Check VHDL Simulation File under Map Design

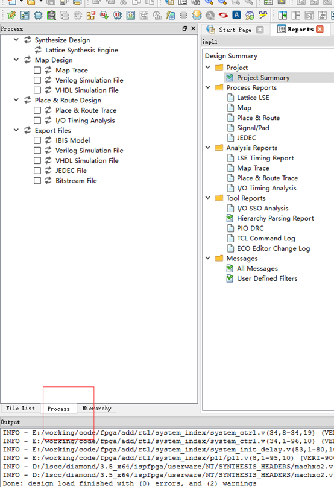coord(37,90)
